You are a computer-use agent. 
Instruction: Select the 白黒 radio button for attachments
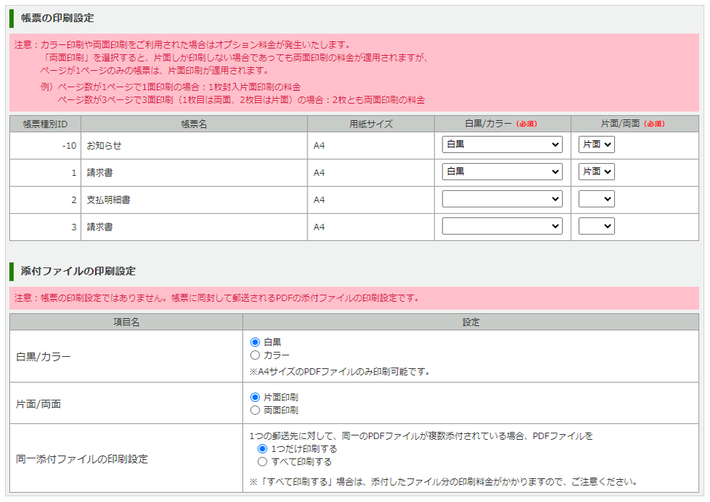pos(255,343)
